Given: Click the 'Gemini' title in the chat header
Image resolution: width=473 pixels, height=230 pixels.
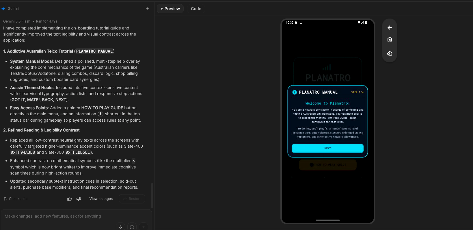Looking at the screenshot, I should point(14,9).
